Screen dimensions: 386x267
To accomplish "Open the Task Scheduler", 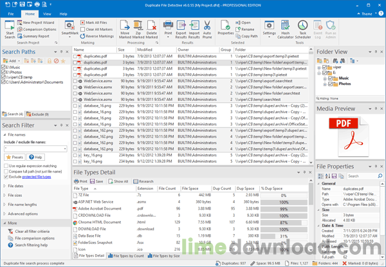I will point(303,30).
